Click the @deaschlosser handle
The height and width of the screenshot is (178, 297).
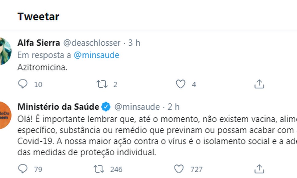[92, 43]
